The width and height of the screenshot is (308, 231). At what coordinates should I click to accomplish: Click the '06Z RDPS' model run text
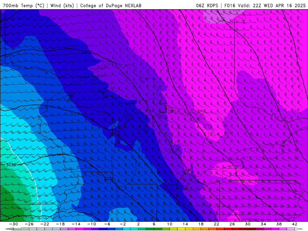click(207, 5)
